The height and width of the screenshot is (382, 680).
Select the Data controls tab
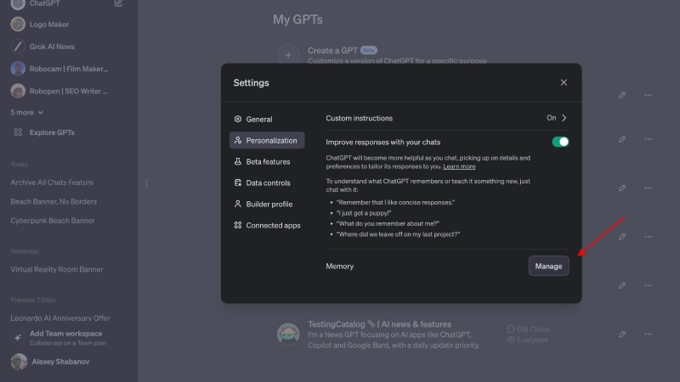click(267, 183)
